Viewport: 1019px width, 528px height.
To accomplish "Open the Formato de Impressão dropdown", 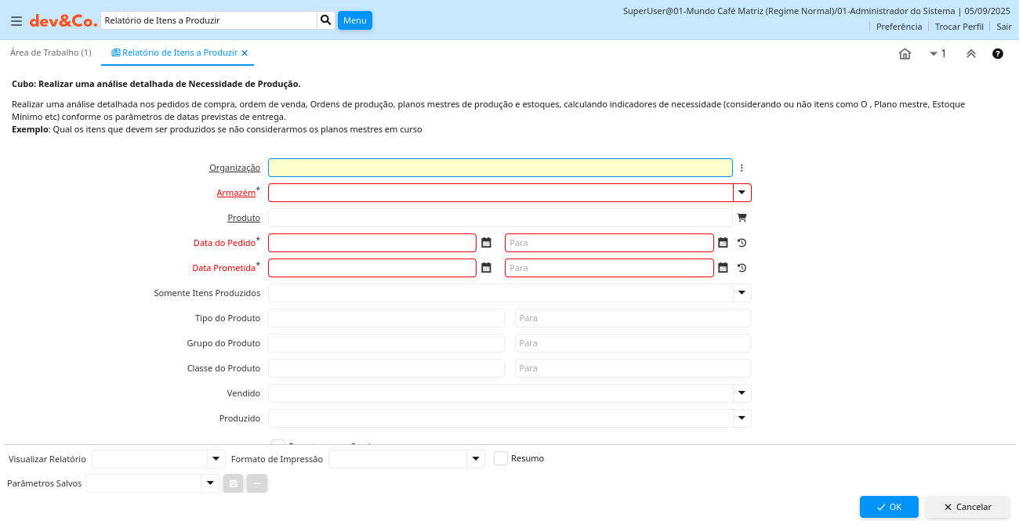I will pos(476,458).
